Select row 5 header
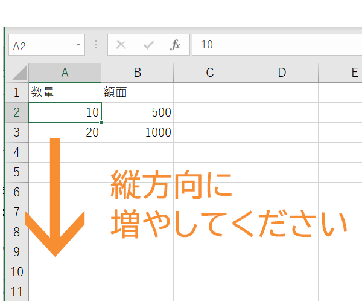The height and width of the screenshot is (301, 362). (x=17, y=172)
